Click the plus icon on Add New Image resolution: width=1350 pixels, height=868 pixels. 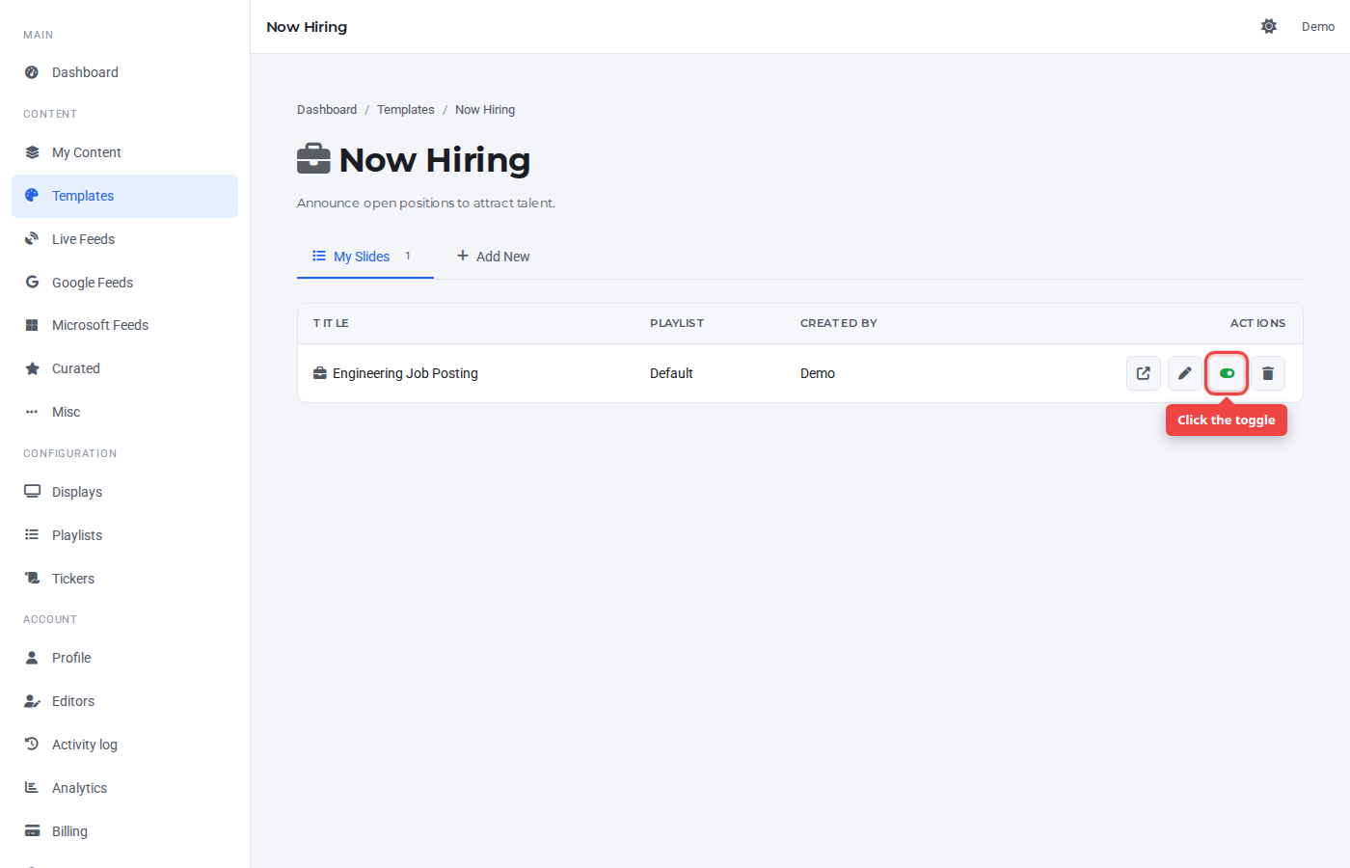click(x=463, y=256)
